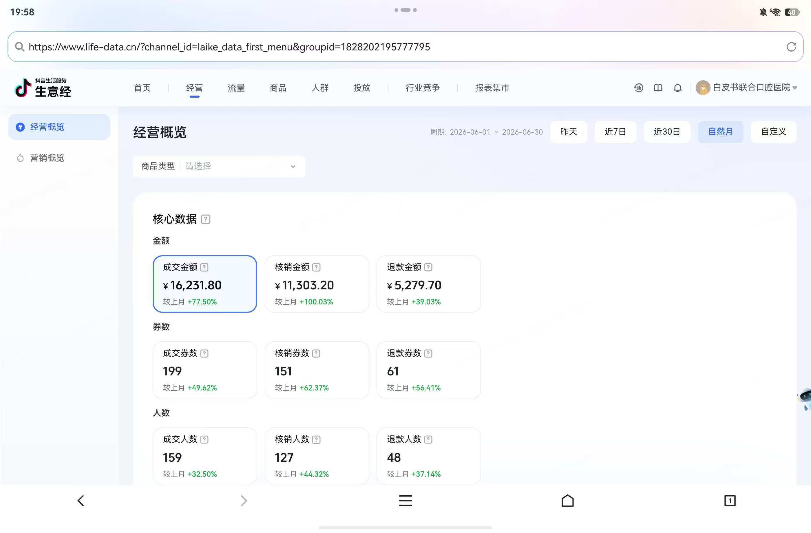This screenshot has width=811, height=533.
Task: Select the 近7日 period button
Action: (x=615, y=132)
